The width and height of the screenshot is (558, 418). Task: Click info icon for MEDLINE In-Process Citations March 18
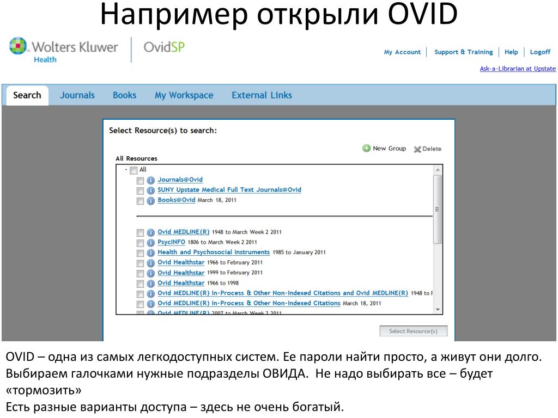click(150, 304)
